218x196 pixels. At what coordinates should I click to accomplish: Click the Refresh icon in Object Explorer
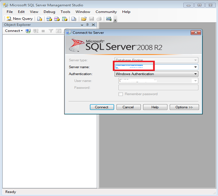tap(59, 31)
